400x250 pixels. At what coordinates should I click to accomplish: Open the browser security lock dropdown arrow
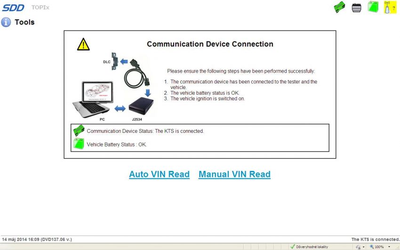point(364,247)
